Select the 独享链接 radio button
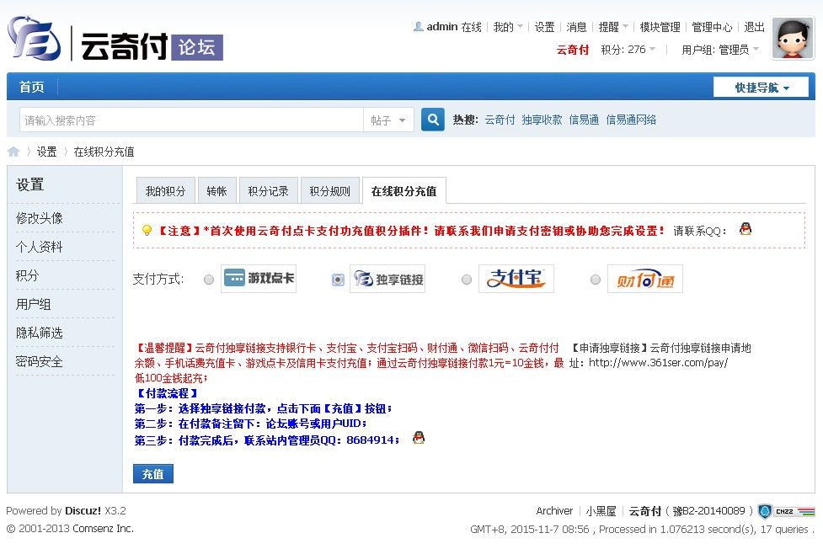Image resolution: width=823 pixels, height=549 pixels. click(x=338, y=280)
